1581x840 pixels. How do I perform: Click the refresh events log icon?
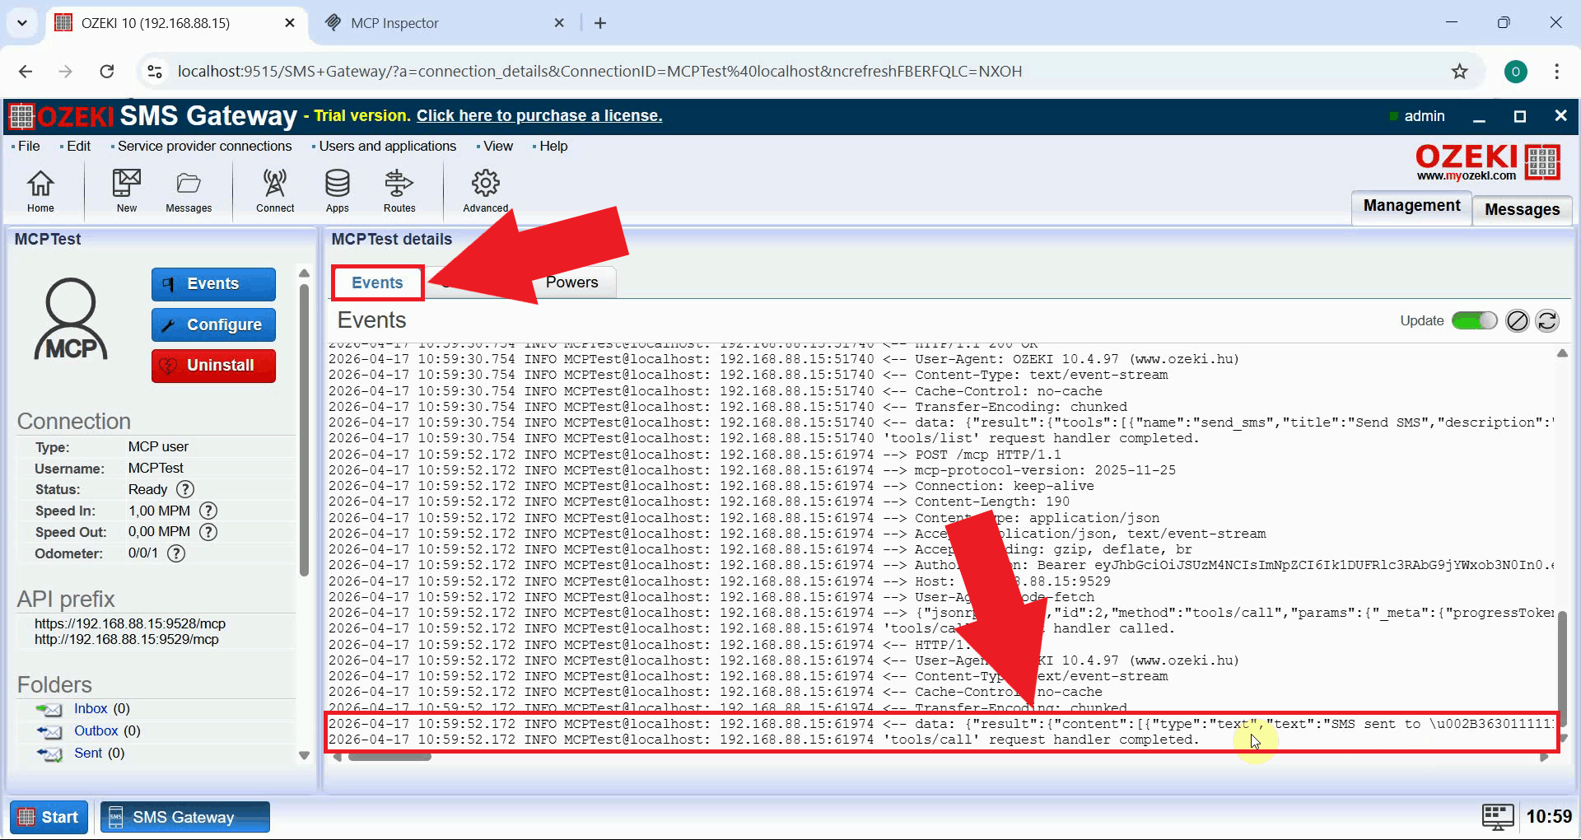click(x=1547, y=320)
